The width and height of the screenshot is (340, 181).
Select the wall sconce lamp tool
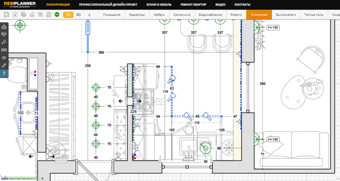4,42
